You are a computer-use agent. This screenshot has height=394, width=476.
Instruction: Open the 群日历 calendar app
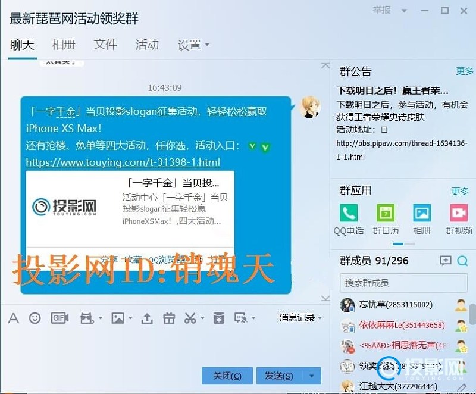pyautogui.click(x=386, y=213)
